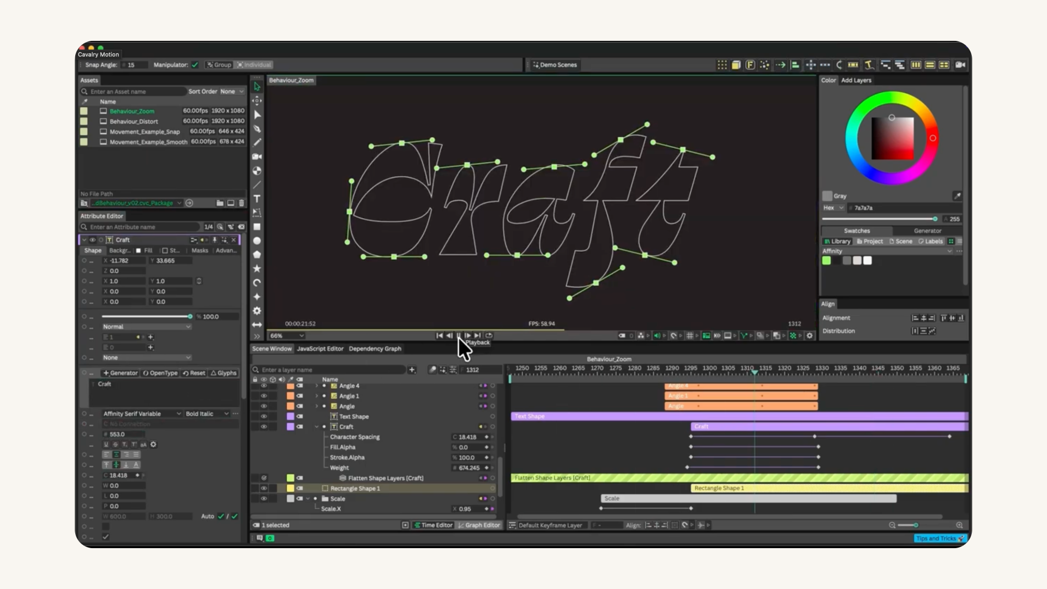The image size is (1047, 589).
Task: Open the Hex color mode dropdown
Action: (x=834, y=208)
